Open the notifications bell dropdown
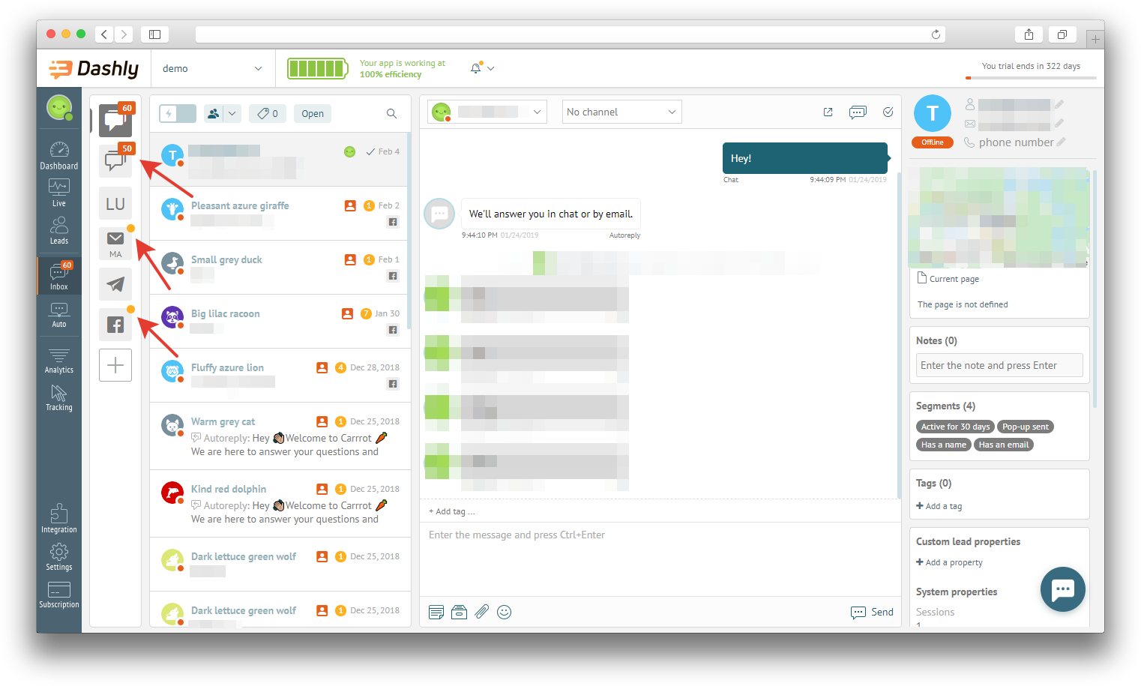 (482, 68)
